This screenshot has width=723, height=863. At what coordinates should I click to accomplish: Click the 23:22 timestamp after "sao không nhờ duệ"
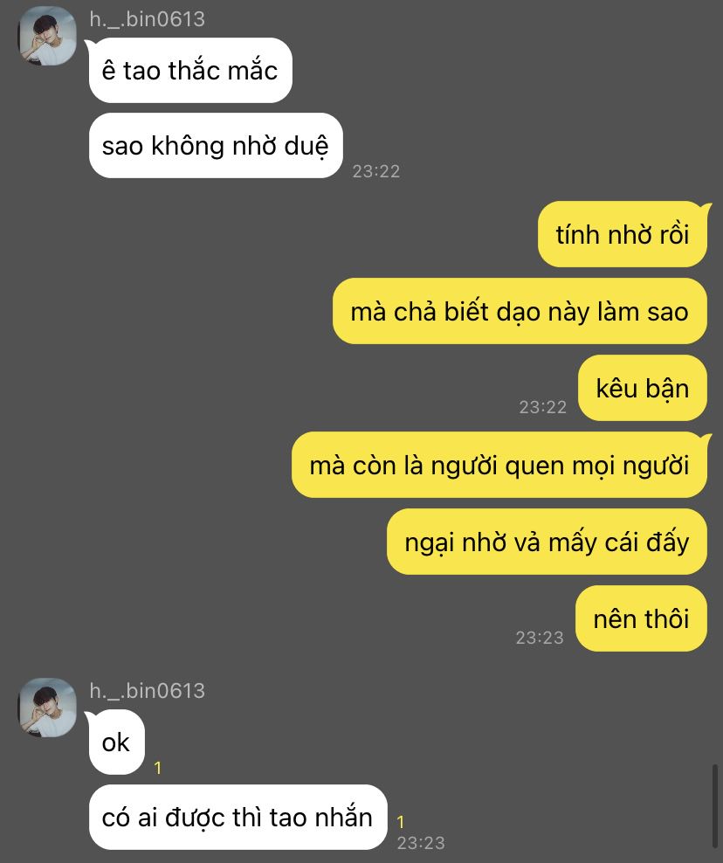click(375, 171)
